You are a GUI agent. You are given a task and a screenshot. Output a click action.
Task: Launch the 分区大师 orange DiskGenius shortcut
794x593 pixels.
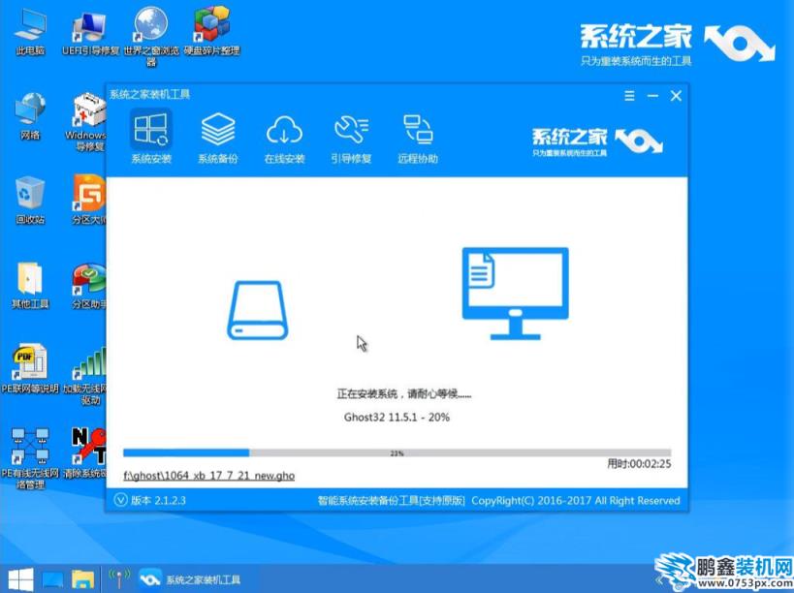(x=89, y=200)
